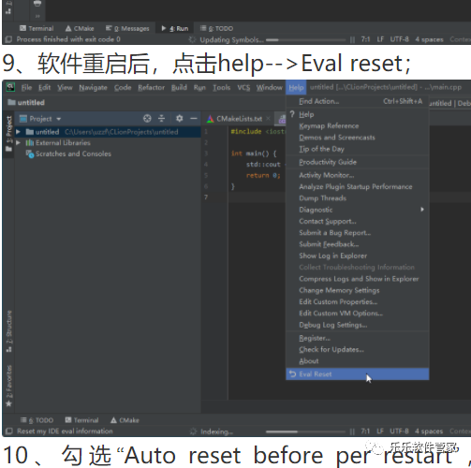Click Eval Reset in Help menu
This screenshot has width=471, height=468.
pyautogui.click(x=358, y=374)
